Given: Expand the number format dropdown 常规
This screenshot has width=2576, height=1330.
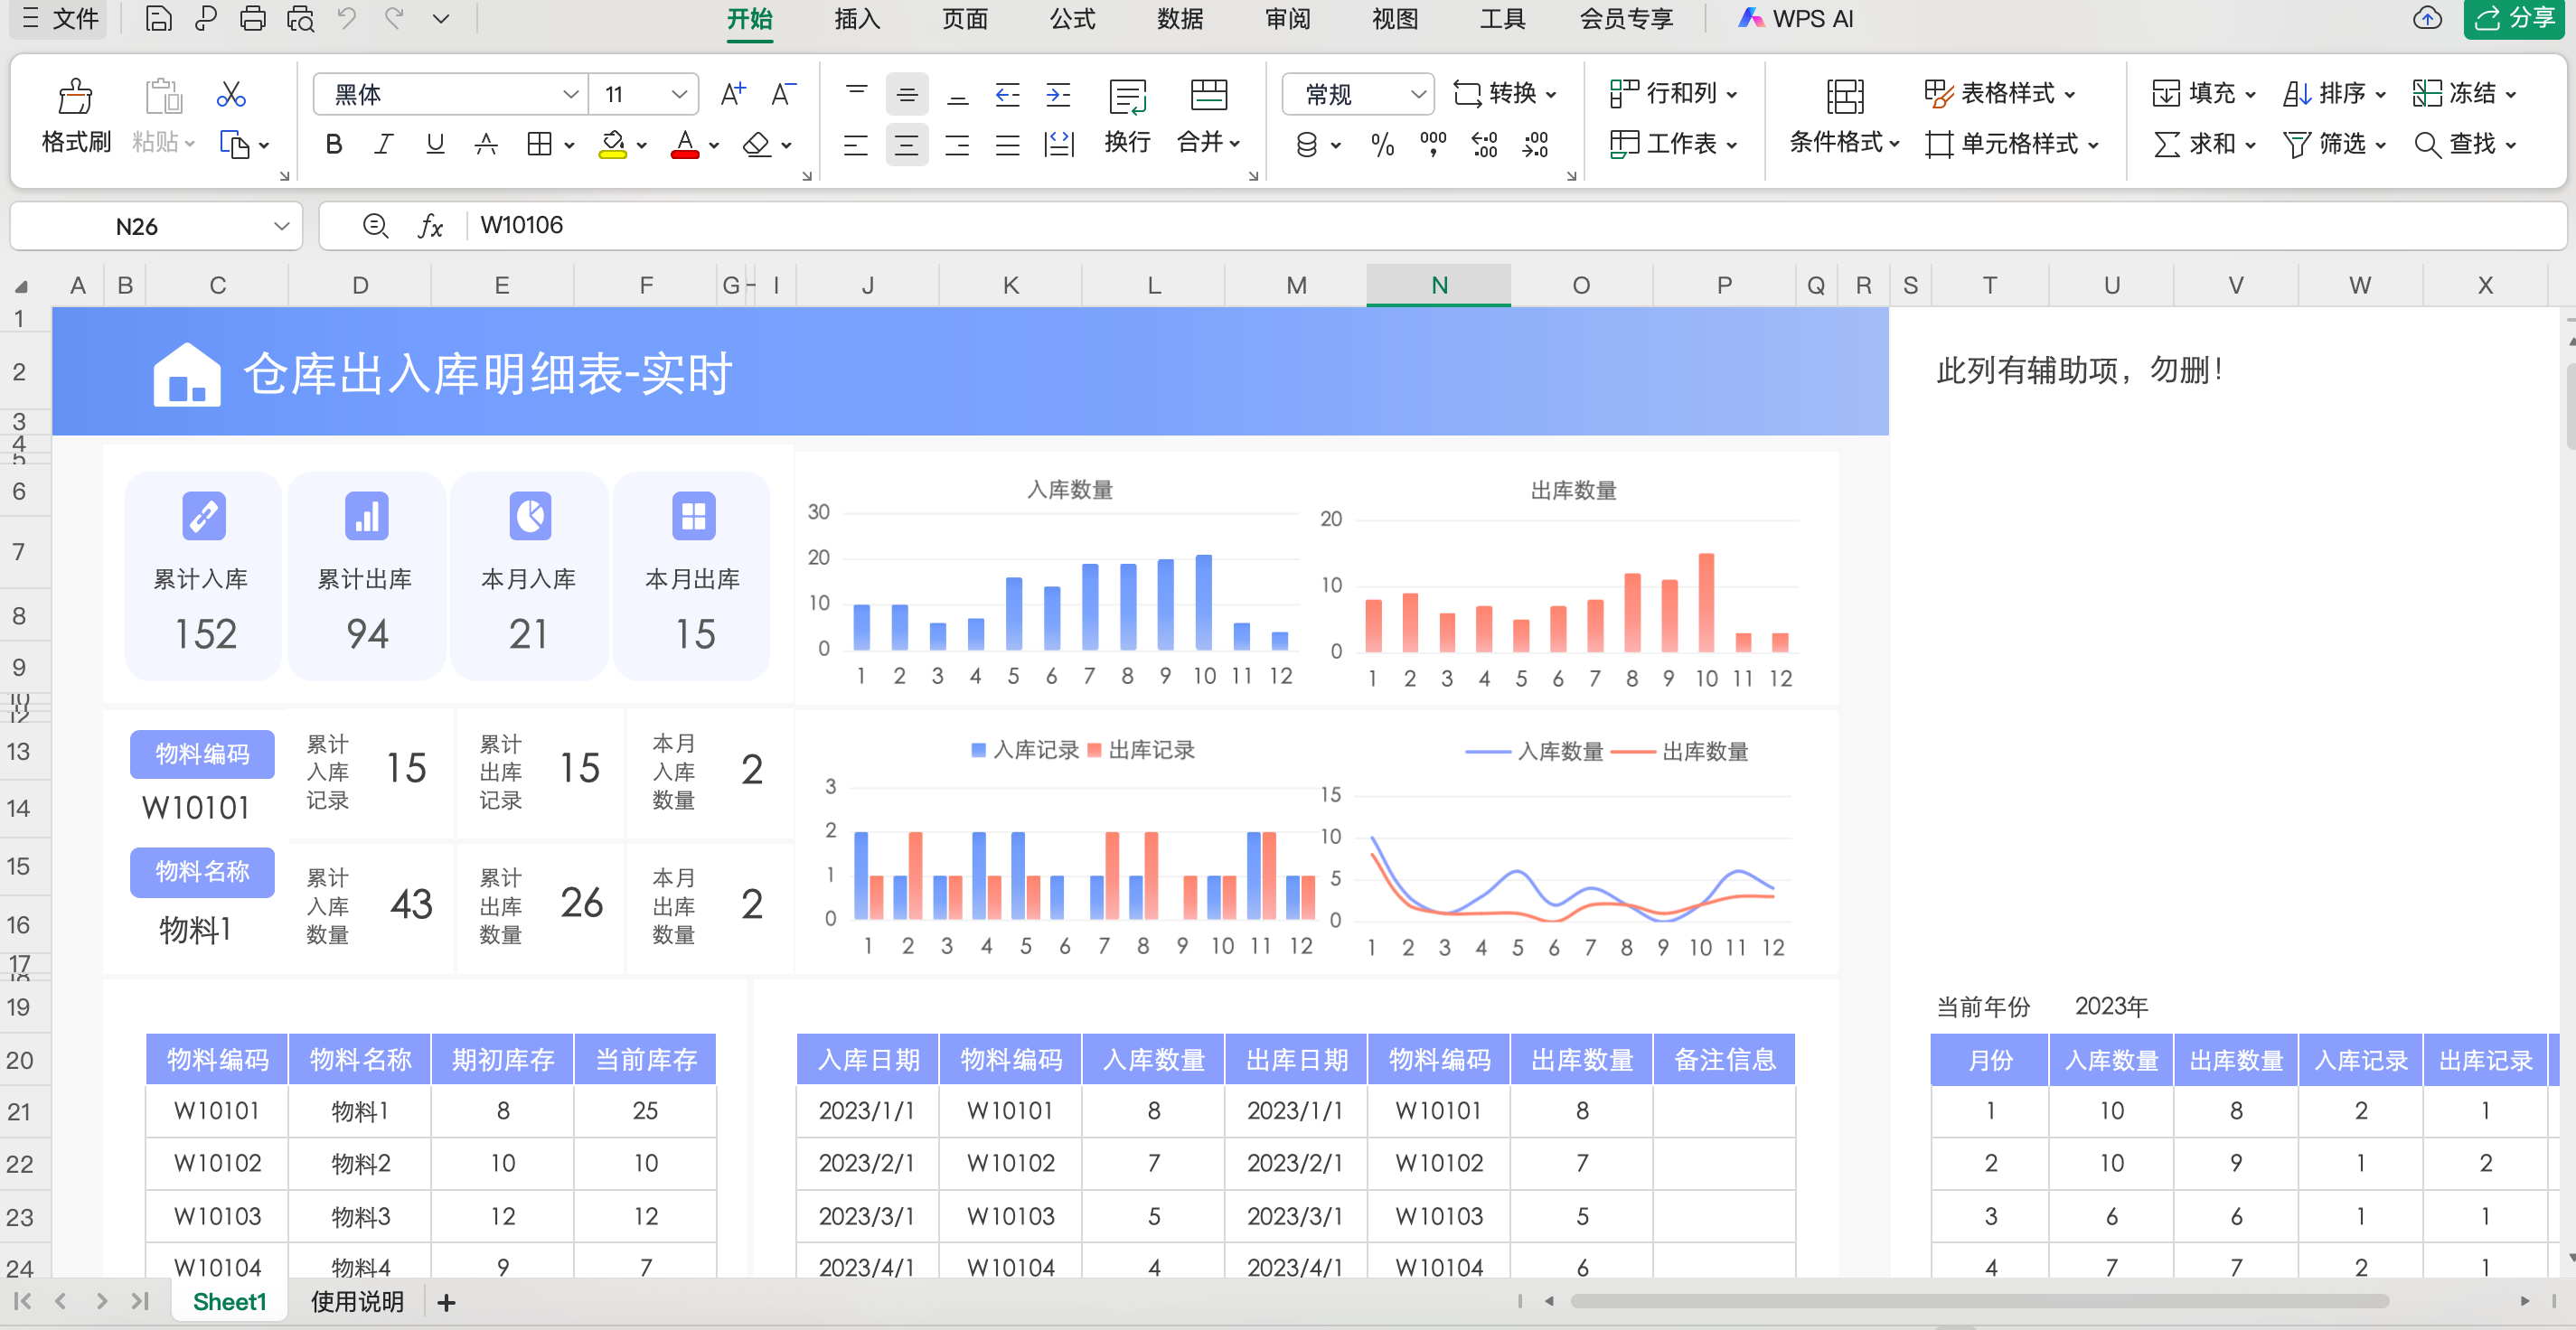Looking at the screenshot, I should 1417,94.
